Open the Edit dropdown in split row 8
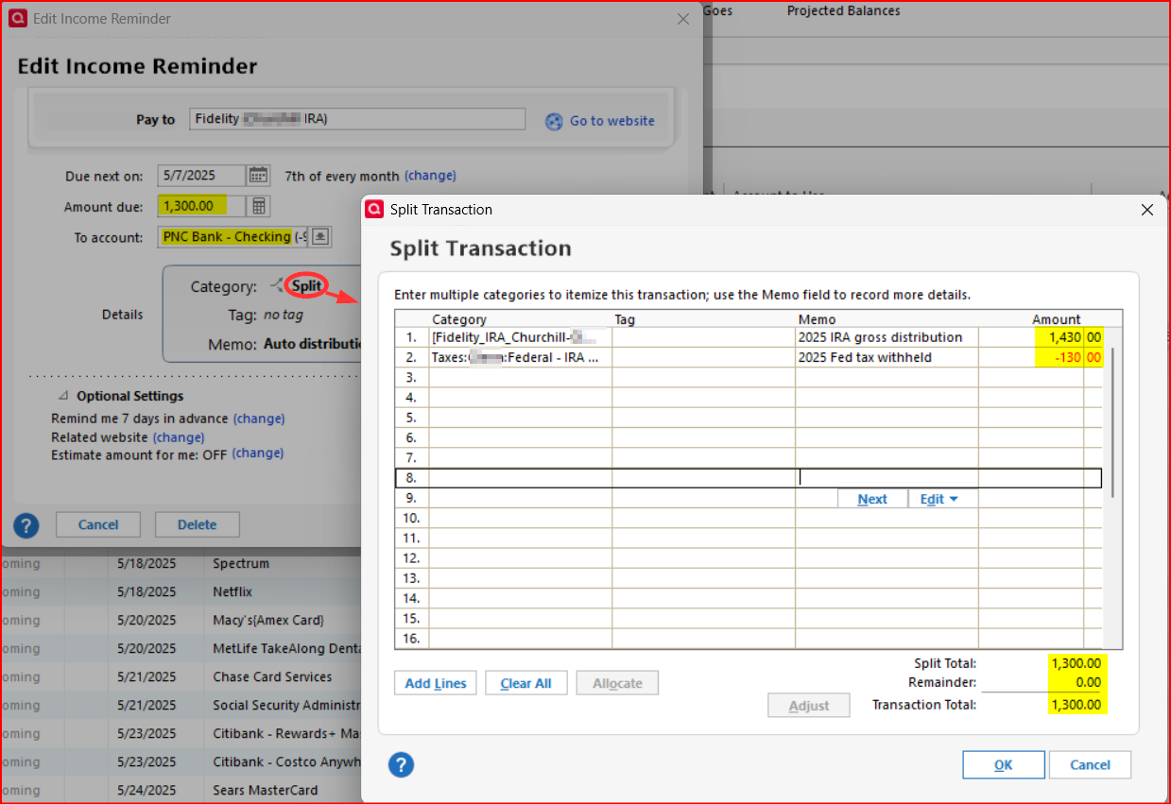This screenshot has width=1171, height=804. point(939,499)
